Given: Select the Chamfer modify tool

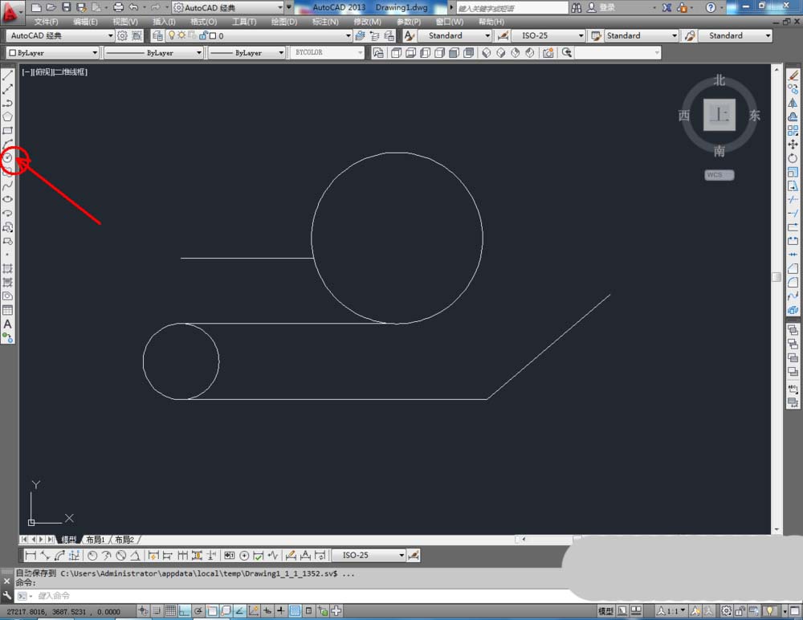Looking at the screenshot, I should coord(793,268).
